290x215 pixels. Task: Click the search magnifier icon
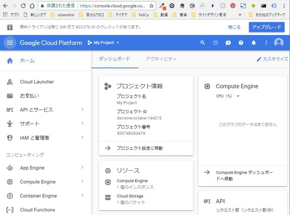tap(203, 43)
